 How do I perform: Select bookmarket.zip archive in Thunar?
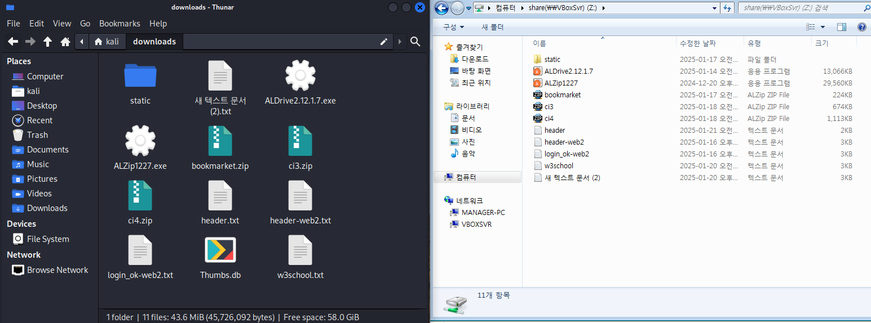point(220,147)
